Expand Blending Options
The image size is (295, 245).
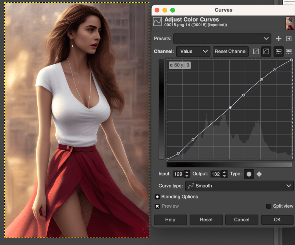[x=157, y=197]
